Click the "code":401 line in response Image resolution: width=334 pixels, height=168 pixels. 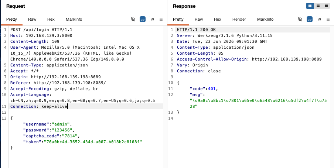204,89
